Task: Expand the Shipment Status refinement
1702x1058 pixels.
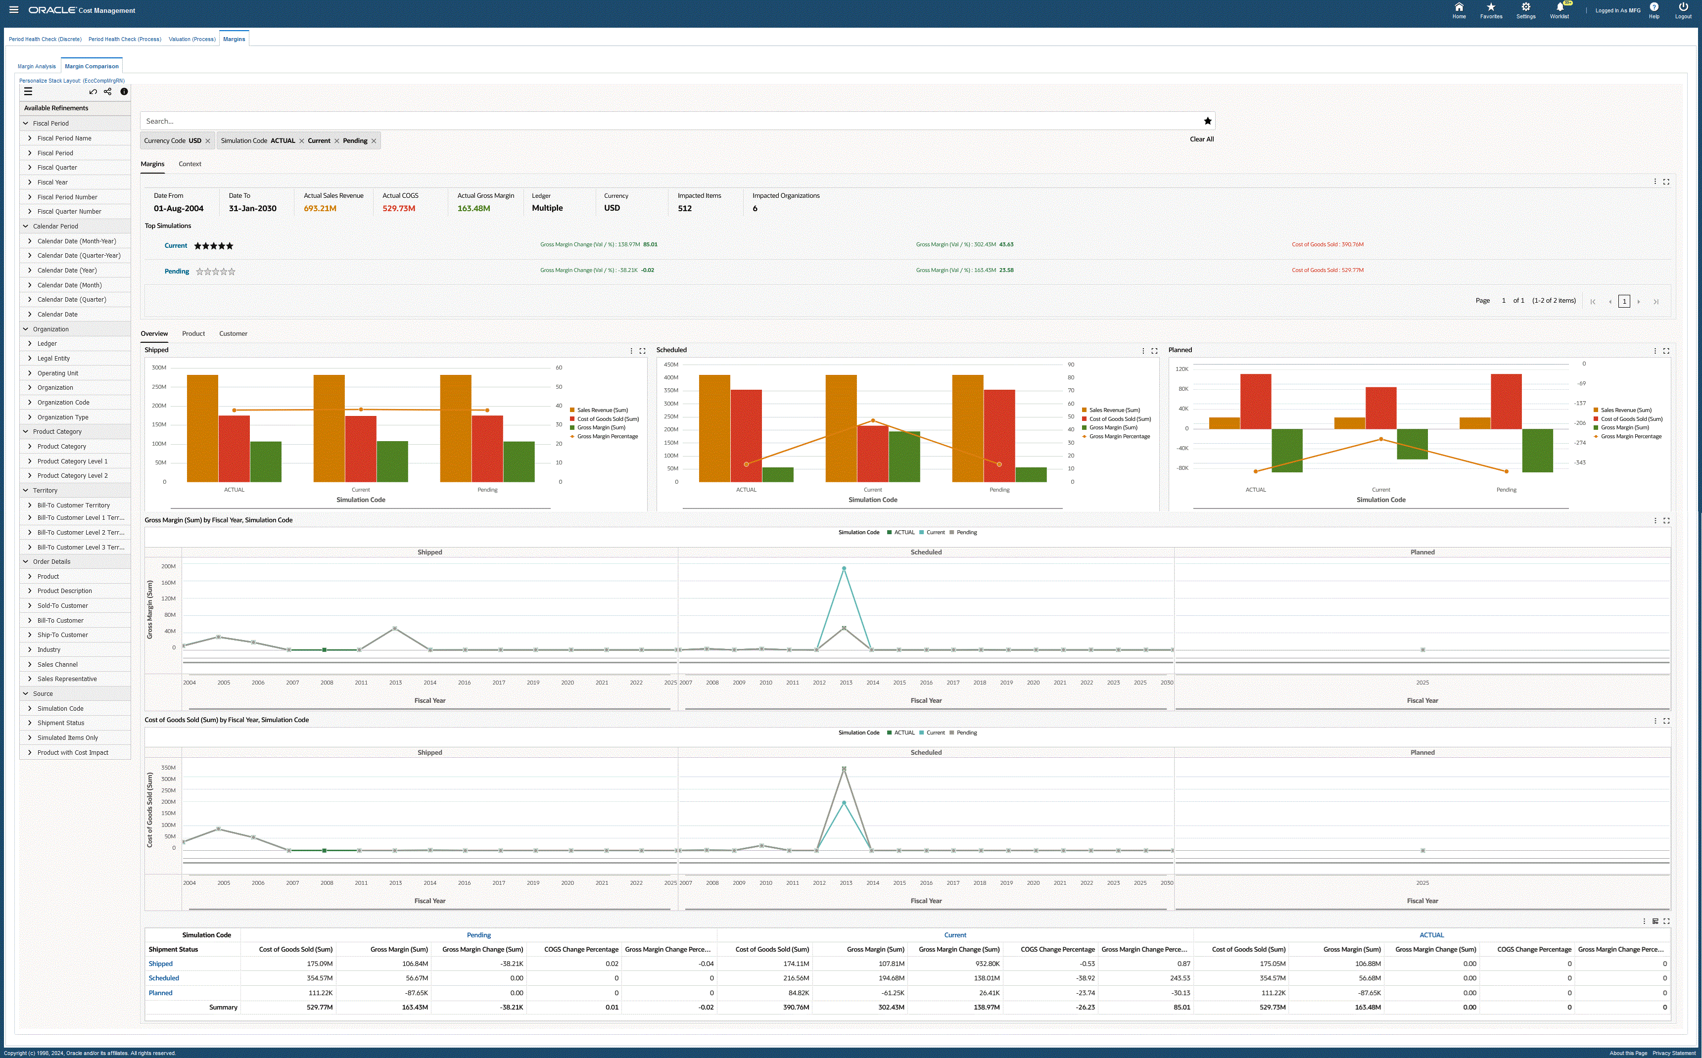Action: pos(29,723)
